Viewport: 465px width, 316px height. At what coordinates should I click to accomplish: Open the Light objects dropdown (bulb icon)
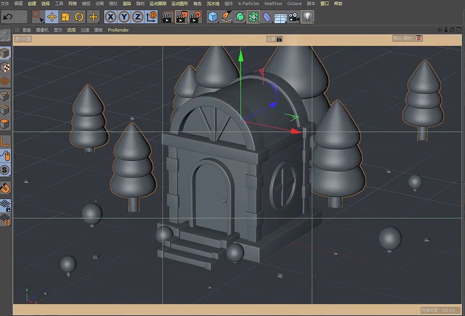pyautogui.click(x=308, y=17)
